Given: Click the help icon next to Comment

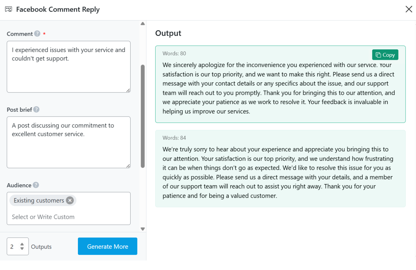Looking at the screenshot, I should pyautogui.click(x=37, y=34).
